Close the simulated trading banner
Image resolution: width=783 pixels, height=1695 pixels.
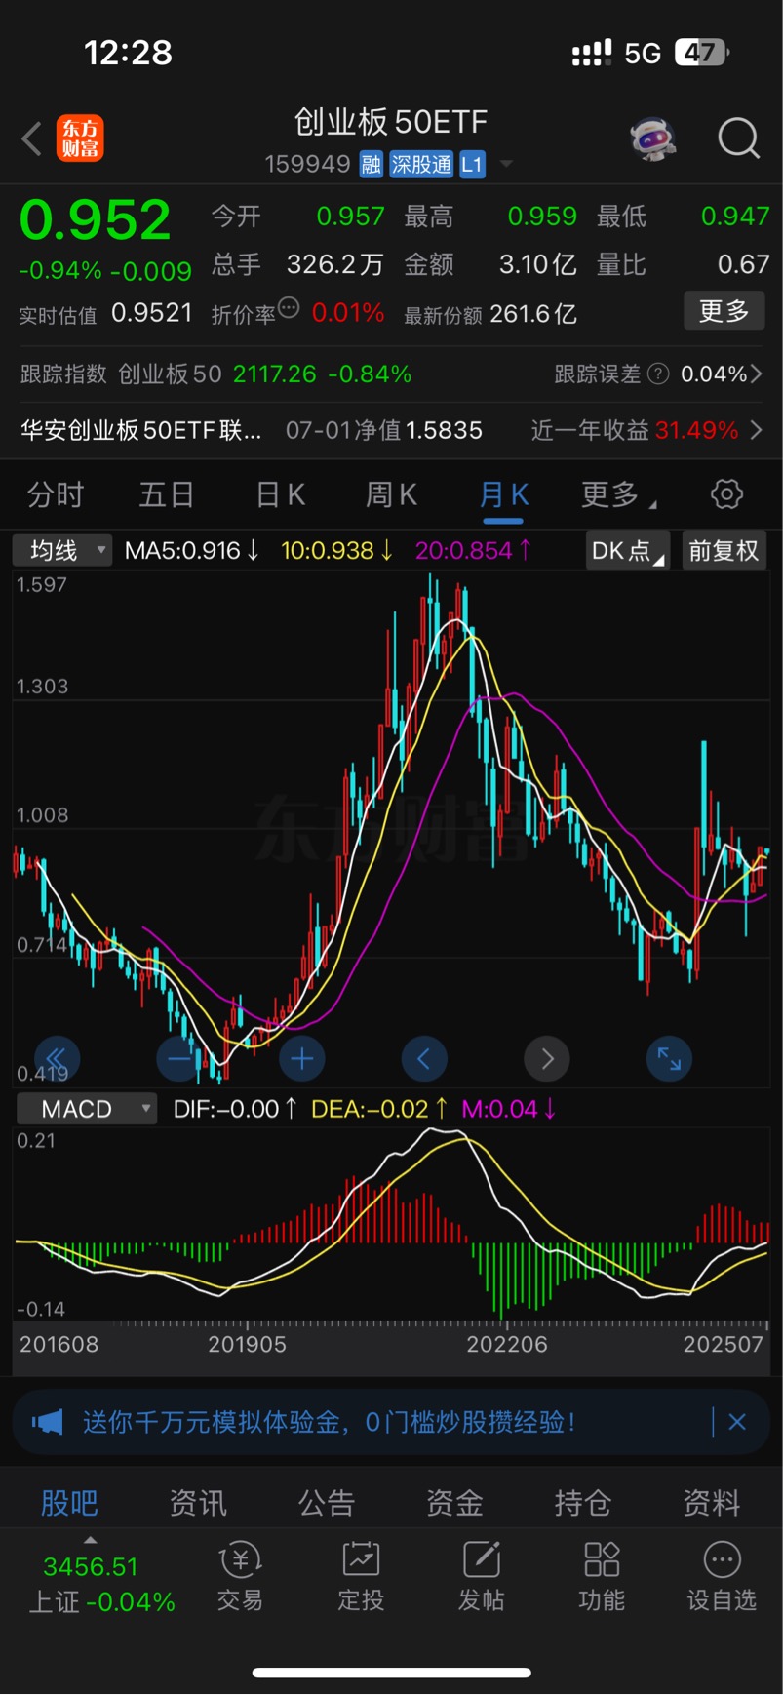(737, 1422)
